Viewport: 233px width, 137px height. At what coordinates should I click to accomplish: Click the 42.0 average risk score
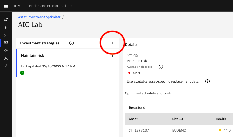coord(136,73)
